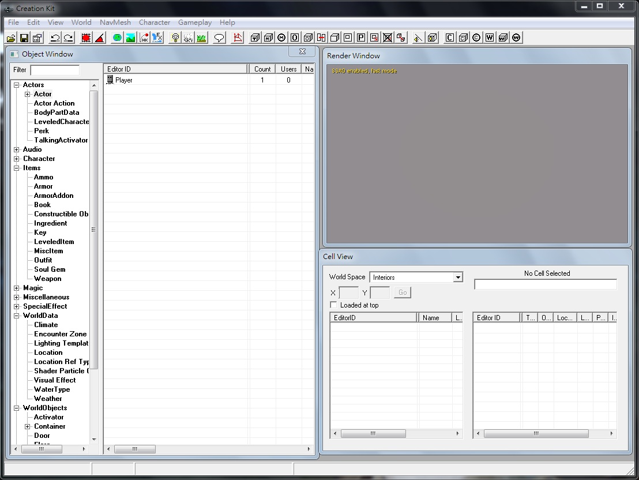
Task: Open the File menu
Action: tap(13, 22)
